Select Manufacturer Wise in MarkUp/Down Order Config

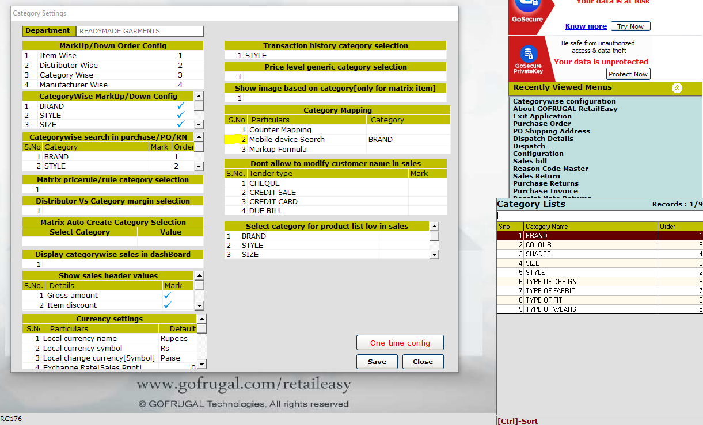(x=113, y=85)
